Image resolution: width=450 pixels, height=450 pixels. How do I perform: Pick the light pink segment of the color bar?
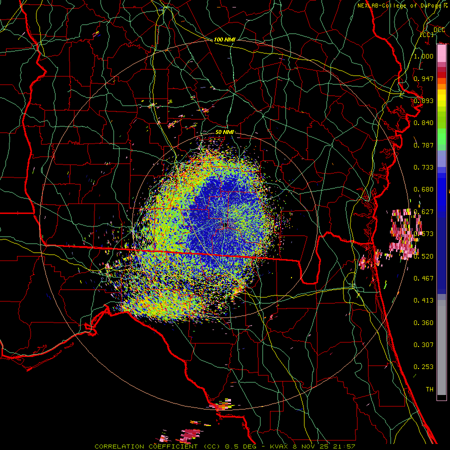tap(441, 53)
